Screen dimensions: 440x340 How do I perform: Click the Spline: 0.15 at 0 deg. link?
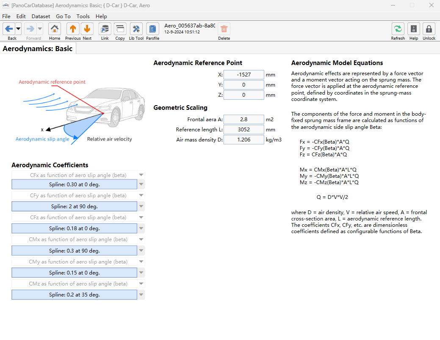point(75,272)
